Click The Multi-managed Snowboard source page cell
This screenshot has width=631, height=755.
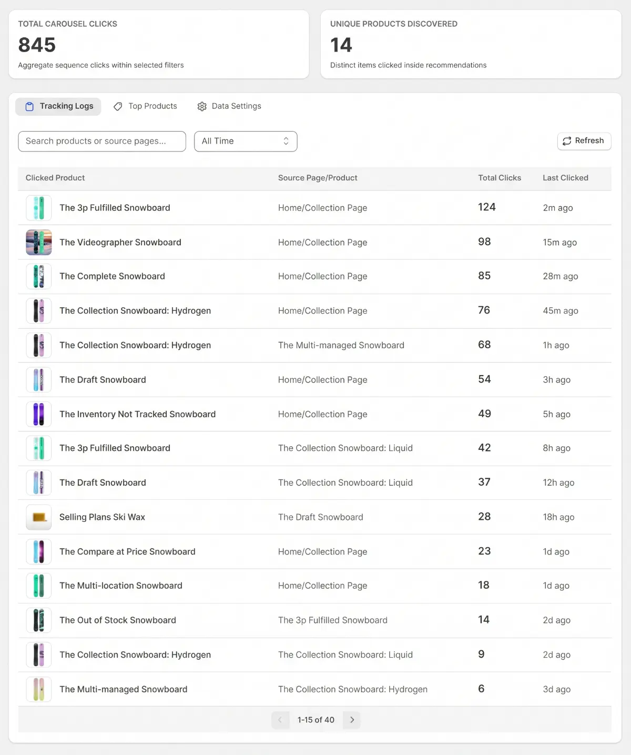click(x=341, y=345)
